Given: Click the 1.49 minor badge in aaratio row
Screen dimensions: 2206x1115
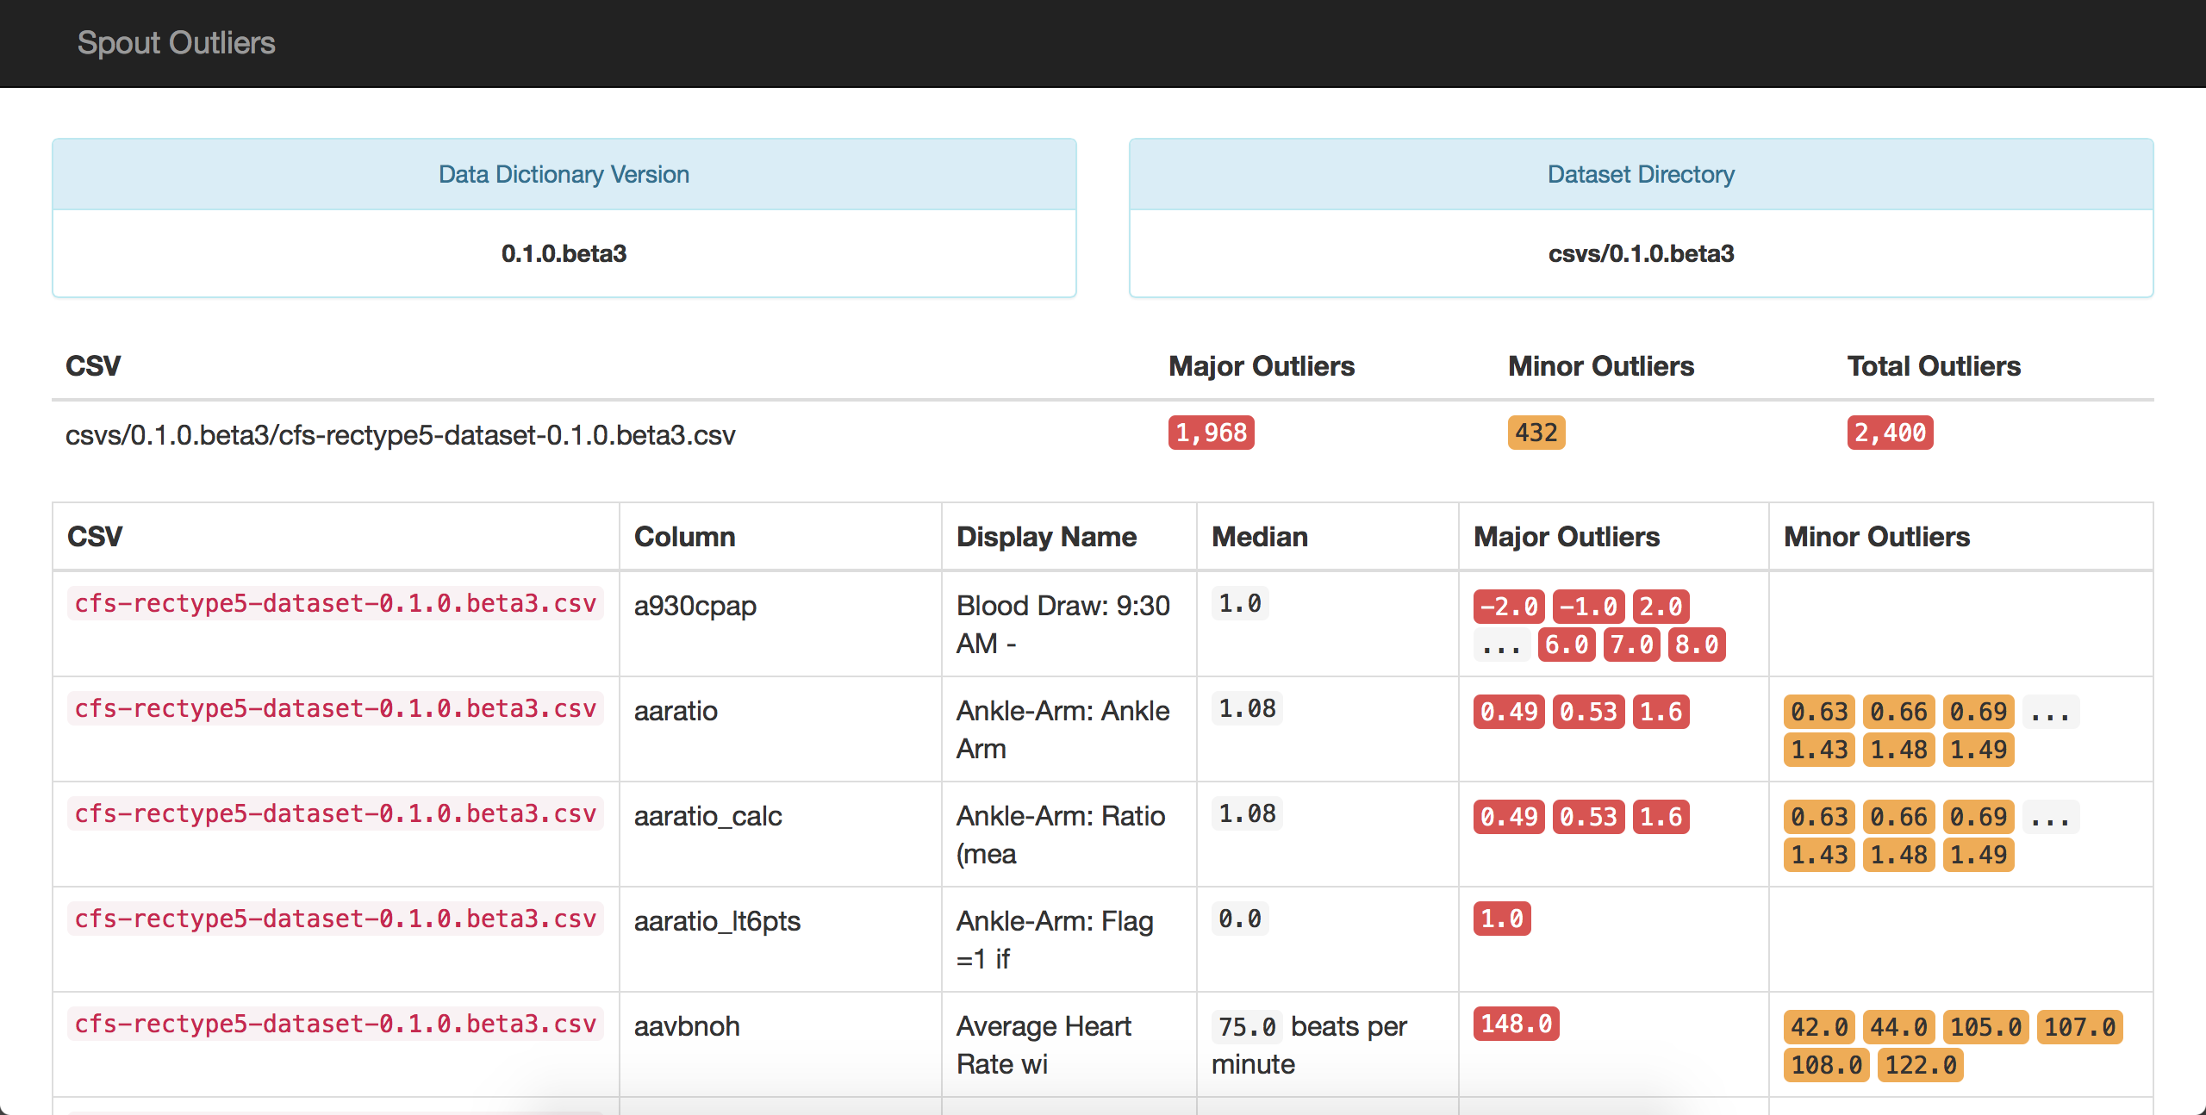Looking at the screenshot, I should click(x=1979, y=750).
